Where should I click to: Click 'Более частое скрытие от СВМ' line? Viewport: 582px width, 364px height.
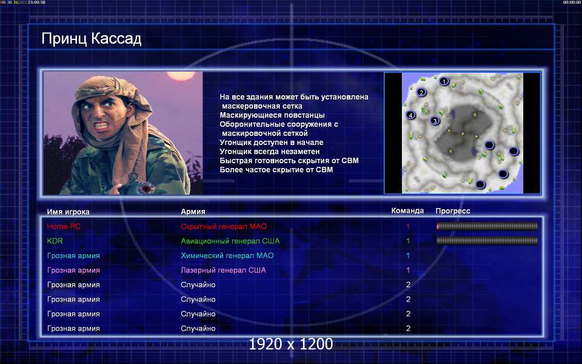(276, 170)
